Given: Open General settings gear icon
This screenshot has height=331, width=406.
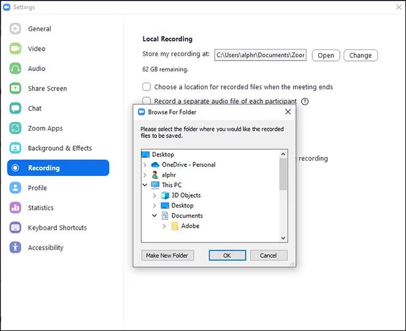Looking at the screenshot, I should (15, 29).
